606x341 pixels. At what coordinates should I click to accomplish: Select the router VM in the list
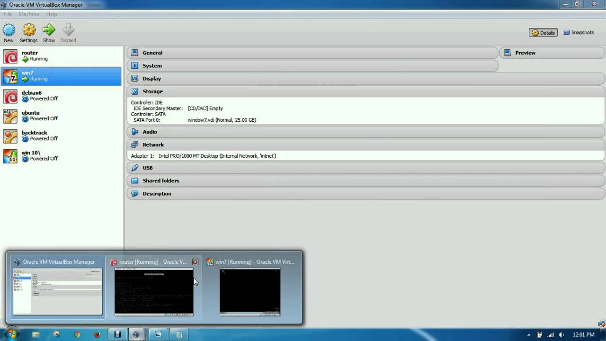(62, 56)
